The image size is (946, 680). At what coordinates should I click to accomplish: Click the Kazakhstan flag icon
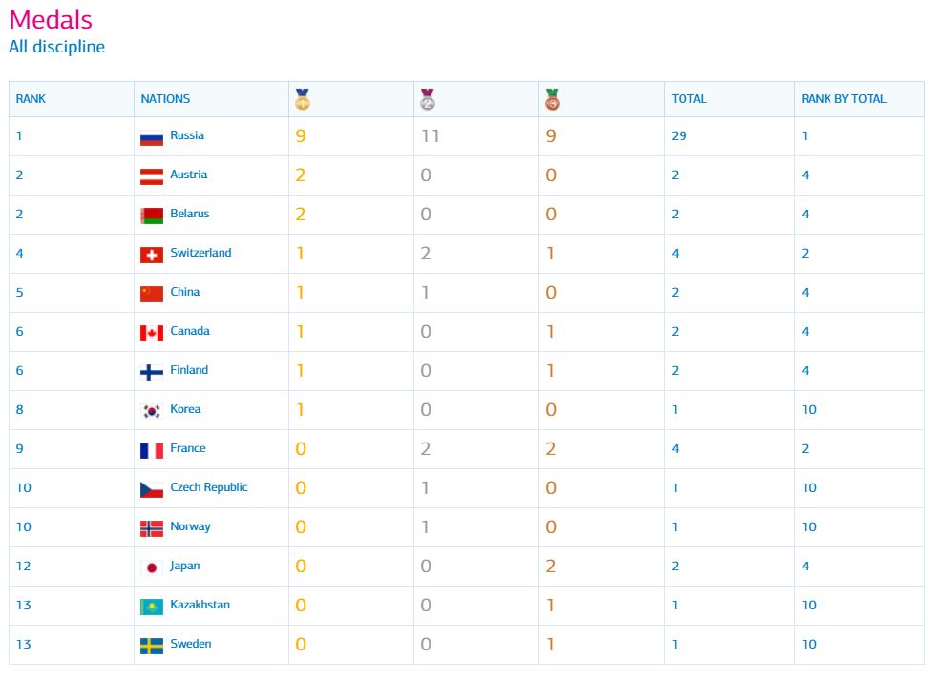pos(152,607)
